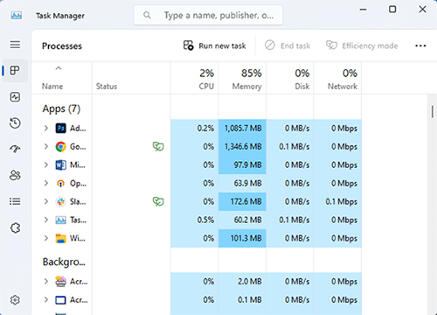Click the second Acrobat background process icon
The height and width of the screenshot is (315, 437).
point(60,300)
